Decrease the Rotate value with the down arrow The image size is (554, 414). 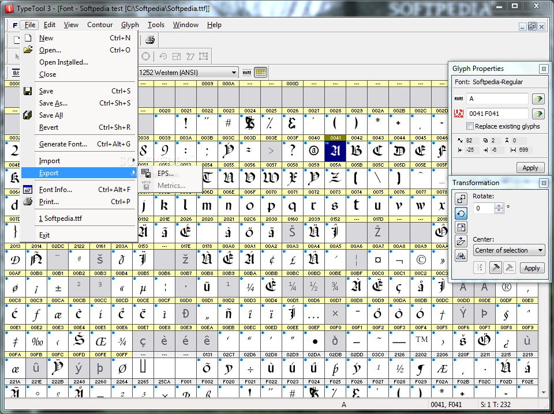[499, 210]
